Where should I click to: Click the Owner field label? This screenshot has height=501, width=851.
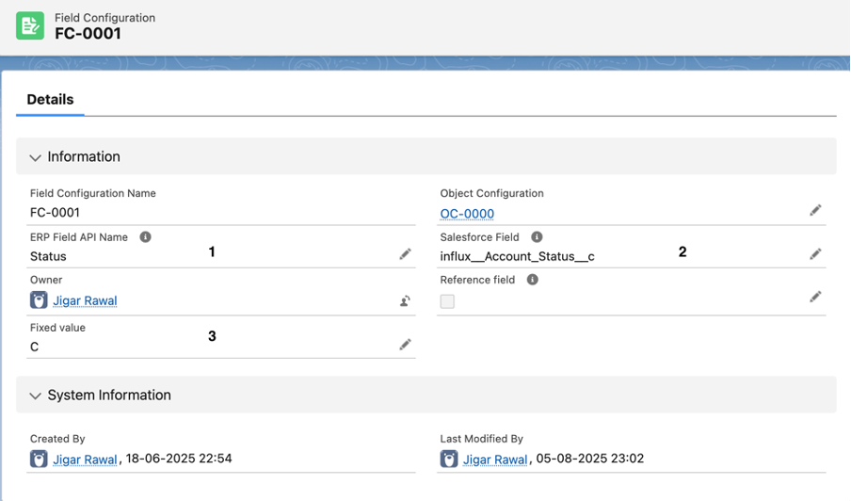[x=46, y=280]
